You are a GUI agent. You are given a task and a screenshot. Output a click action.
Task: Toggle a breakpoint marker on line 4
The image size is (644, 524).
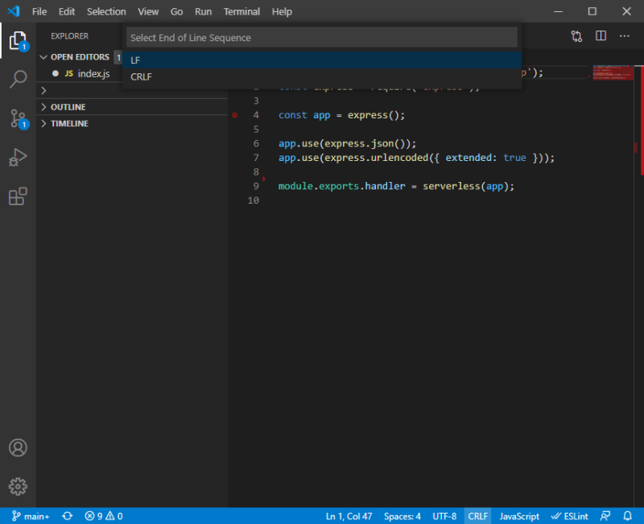click(234, 115)
